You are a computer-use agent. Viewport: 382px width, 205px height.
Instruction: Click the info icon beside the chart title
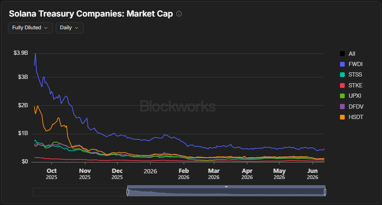(x=179, y=14)
